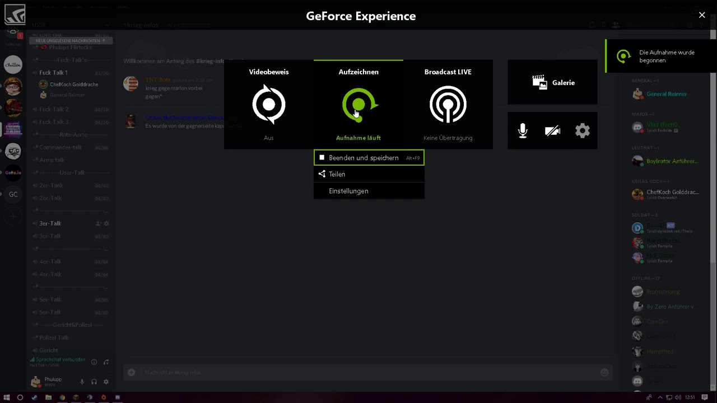717x403 pixels.
Task: Click the "Keine Übertragung" status text
Action: [448, 138]
